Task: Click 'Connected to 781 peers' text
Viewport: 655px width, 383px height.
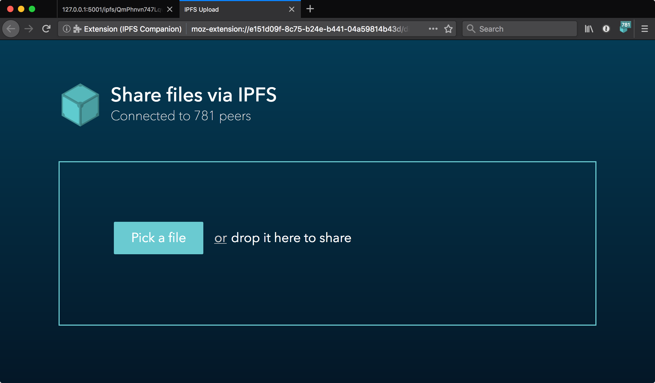Action: coord(181,116)
